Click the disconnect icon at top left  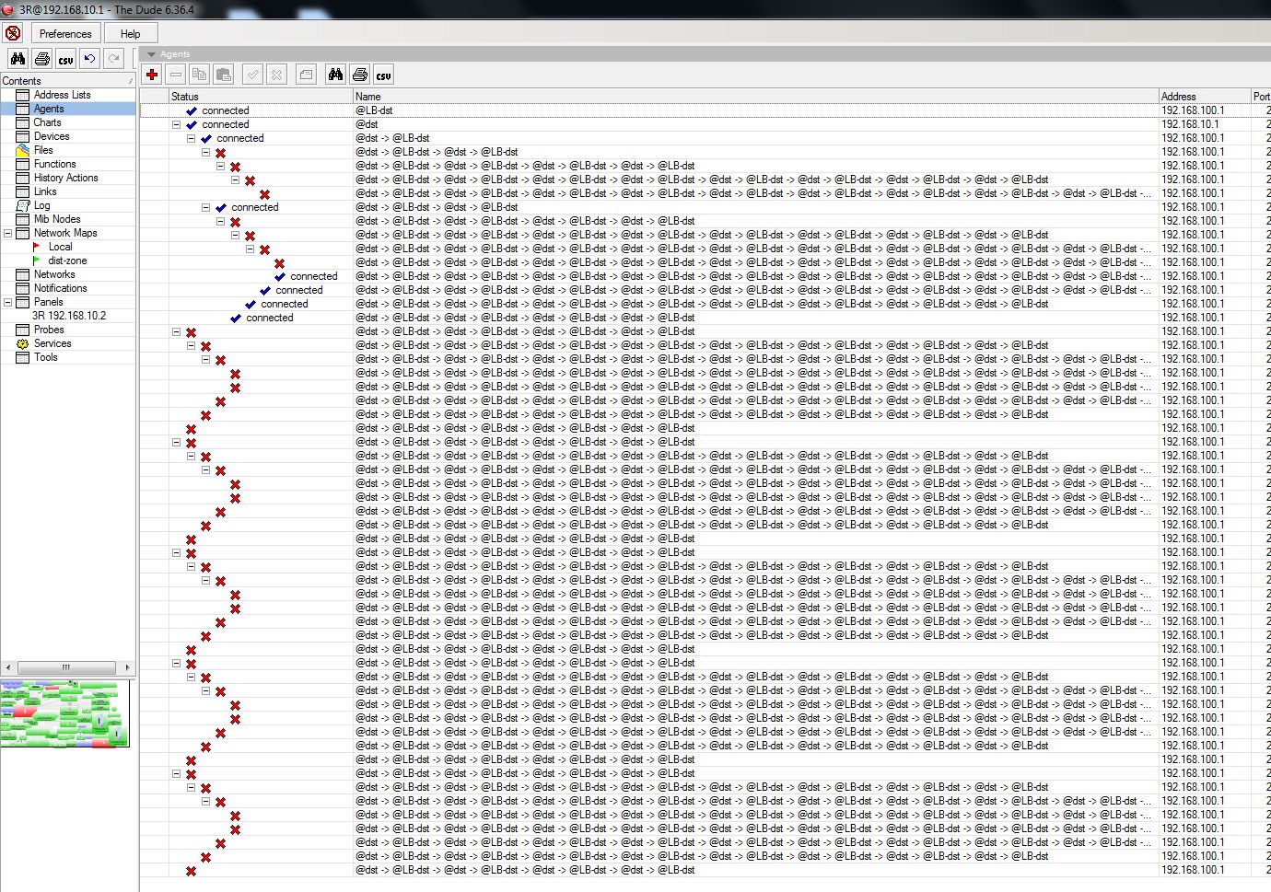click(12, 32)
